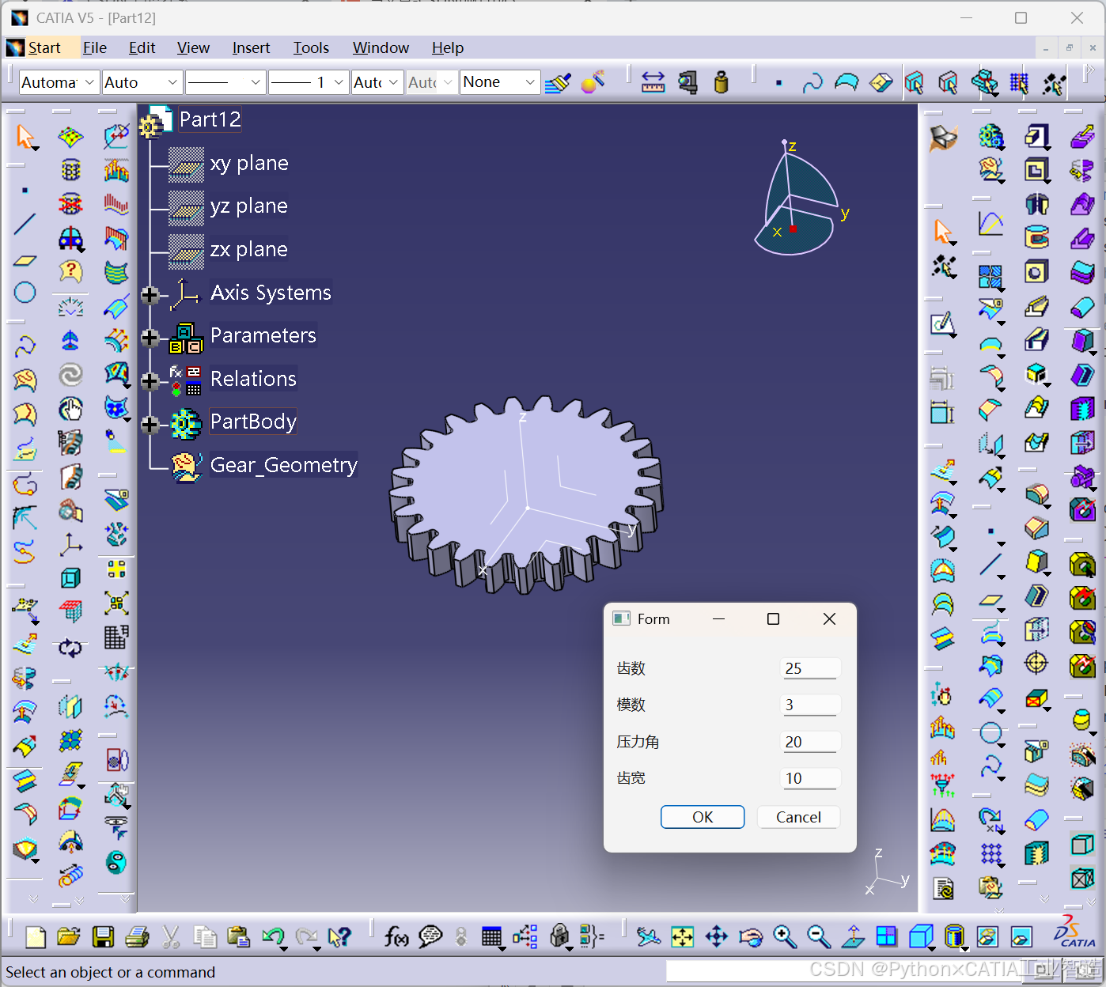Click the Help menu
The height and width of the screenshot is (987, 1106).
(448, 47)
